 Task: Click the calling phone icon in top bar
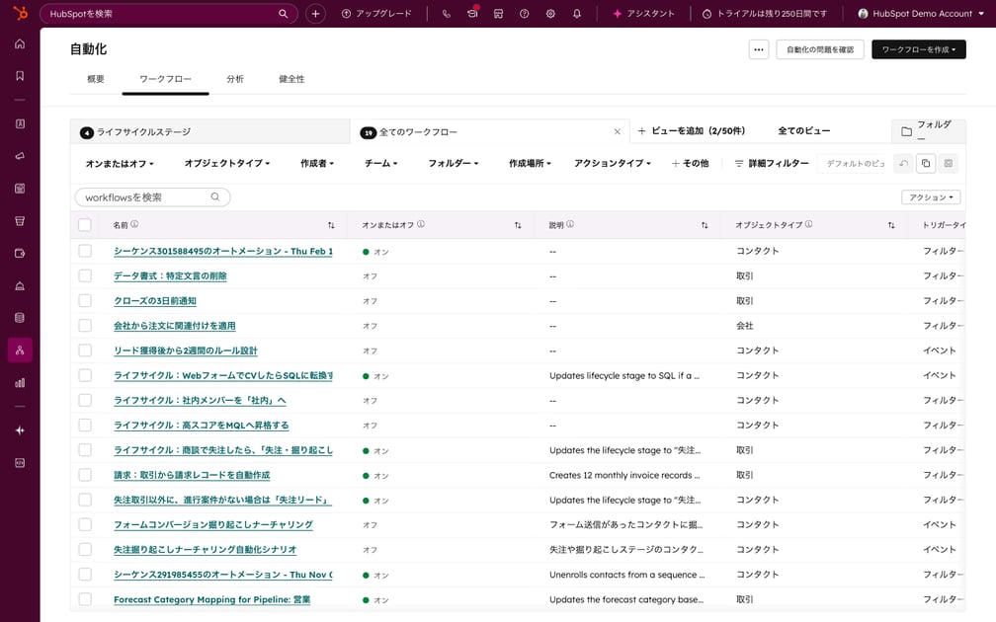tap(447, 14)
